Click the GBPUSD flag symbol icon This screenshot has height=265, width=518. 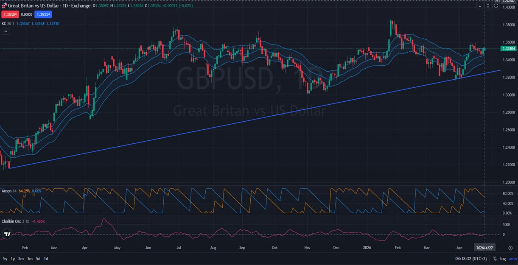(4, 6)
